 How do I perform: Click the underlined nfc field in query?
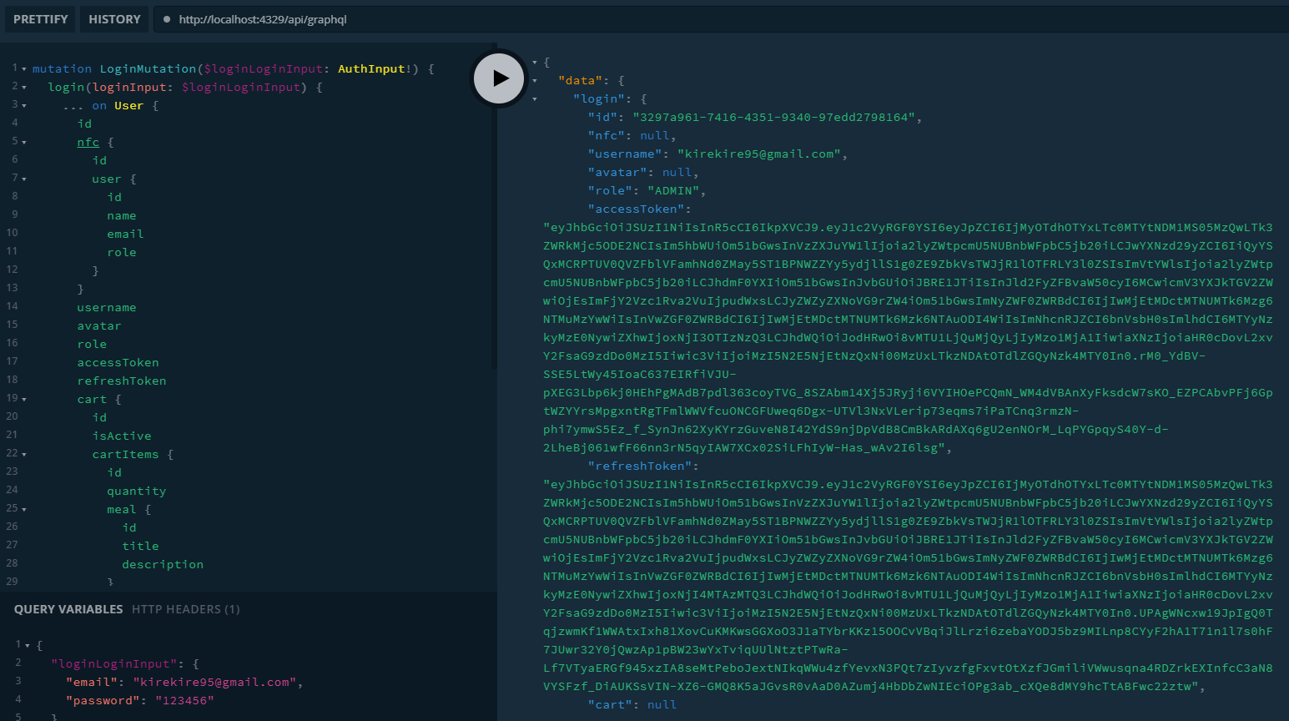[88, 143]
